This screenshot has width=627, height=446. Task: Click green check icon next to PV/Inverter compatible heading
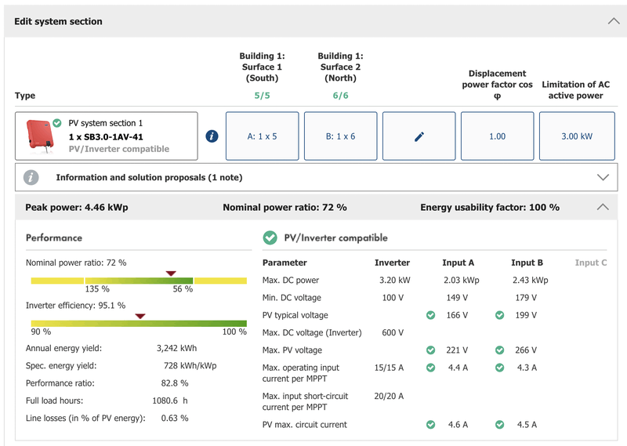point(270,238)
